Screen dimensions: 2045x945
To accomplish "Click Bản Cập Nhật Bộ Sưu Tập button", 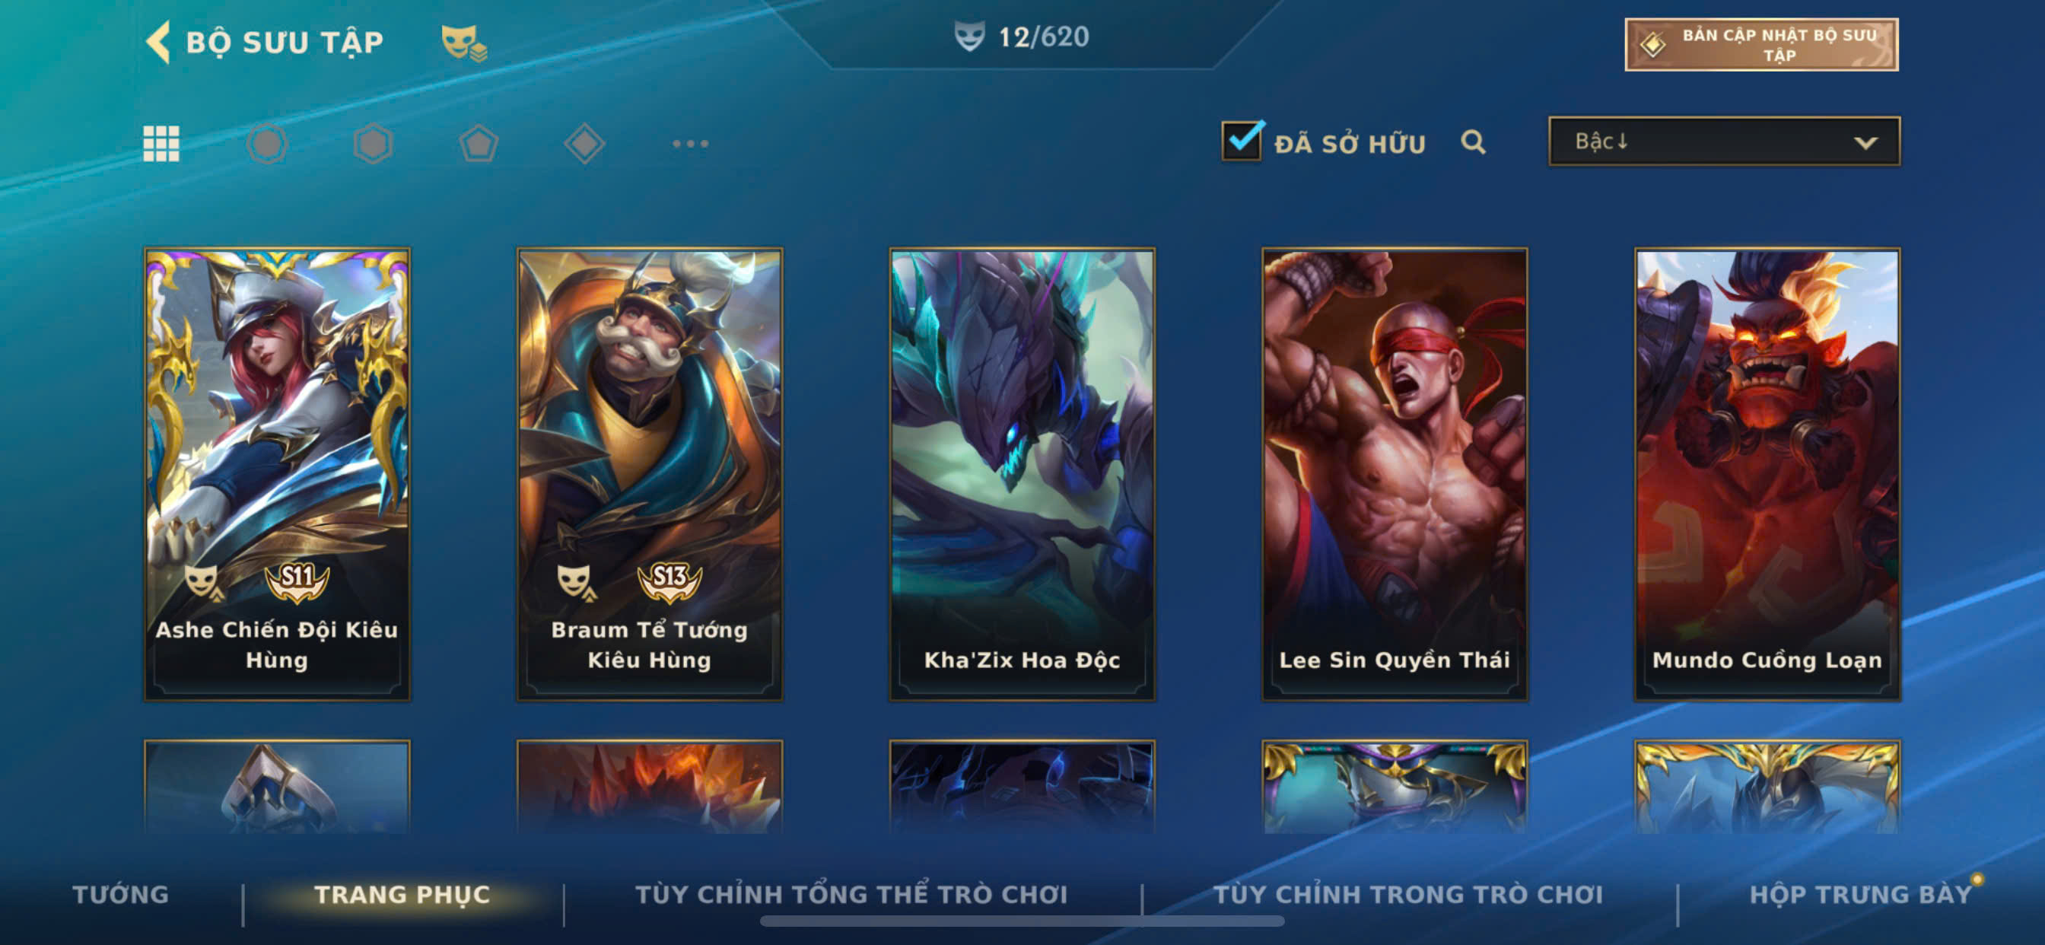I will [x=1760, y=44].
